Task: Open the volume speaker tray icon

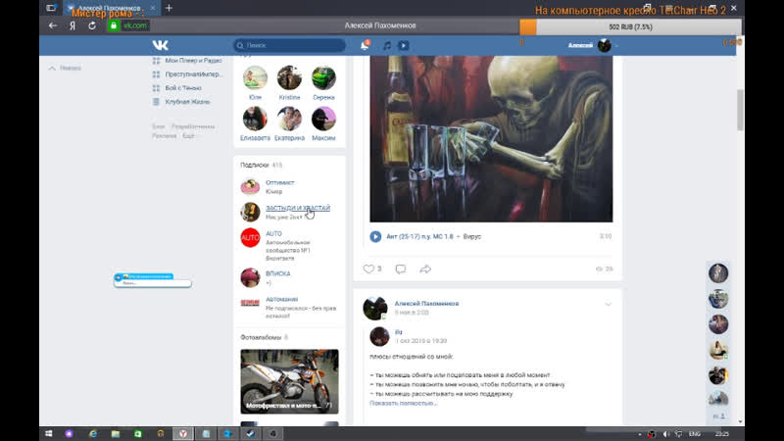Action: [665, 434]
